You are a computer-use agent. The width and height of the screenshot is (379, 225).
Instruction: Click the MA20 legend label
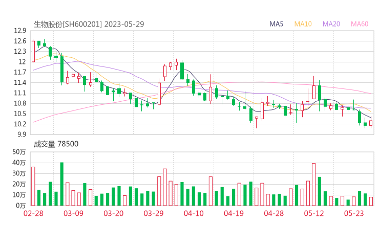(331, 24)
